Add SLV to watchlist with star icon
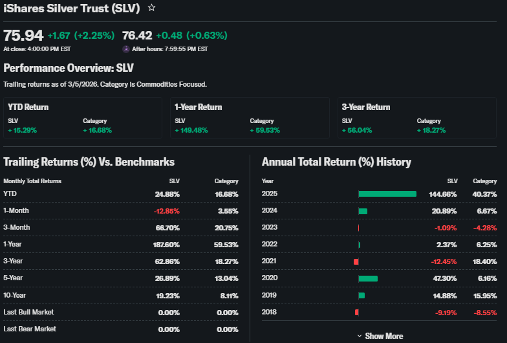Viewport: 507px width, 343px height. (151, 8)
